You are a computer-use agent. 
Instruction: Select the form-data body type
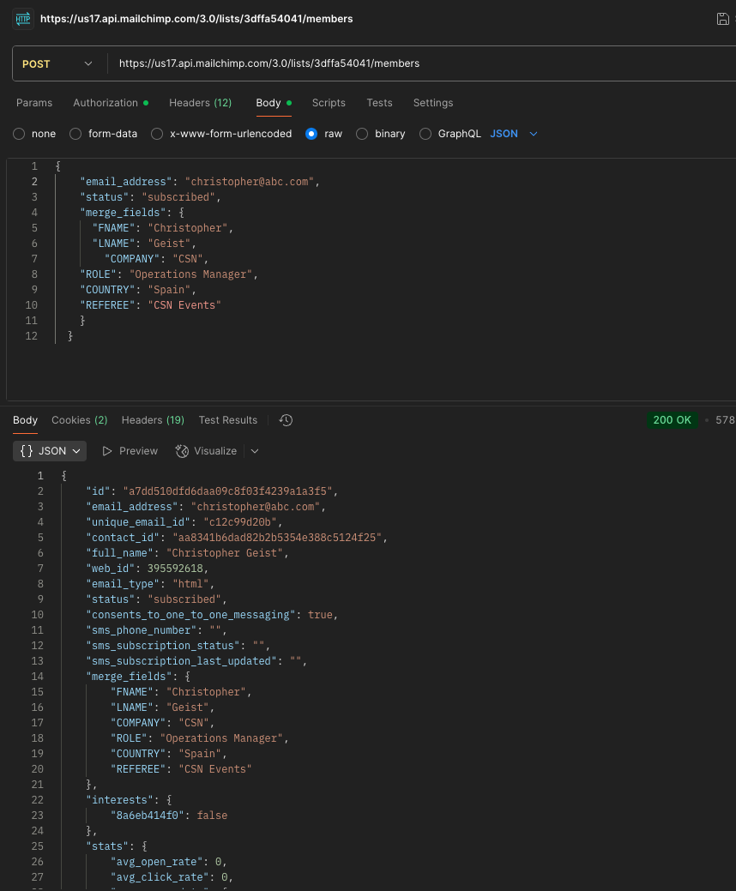(75, 134)
